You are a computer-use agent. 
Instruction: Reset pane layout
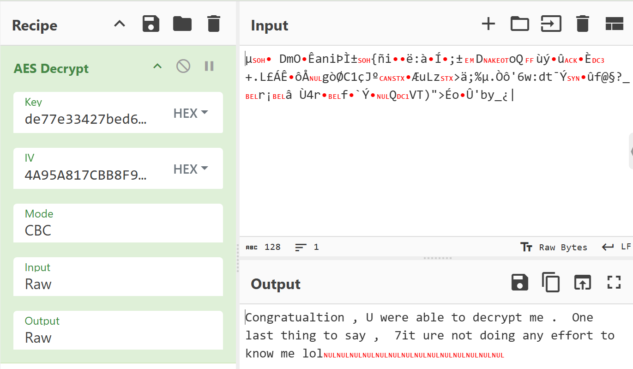614,24
